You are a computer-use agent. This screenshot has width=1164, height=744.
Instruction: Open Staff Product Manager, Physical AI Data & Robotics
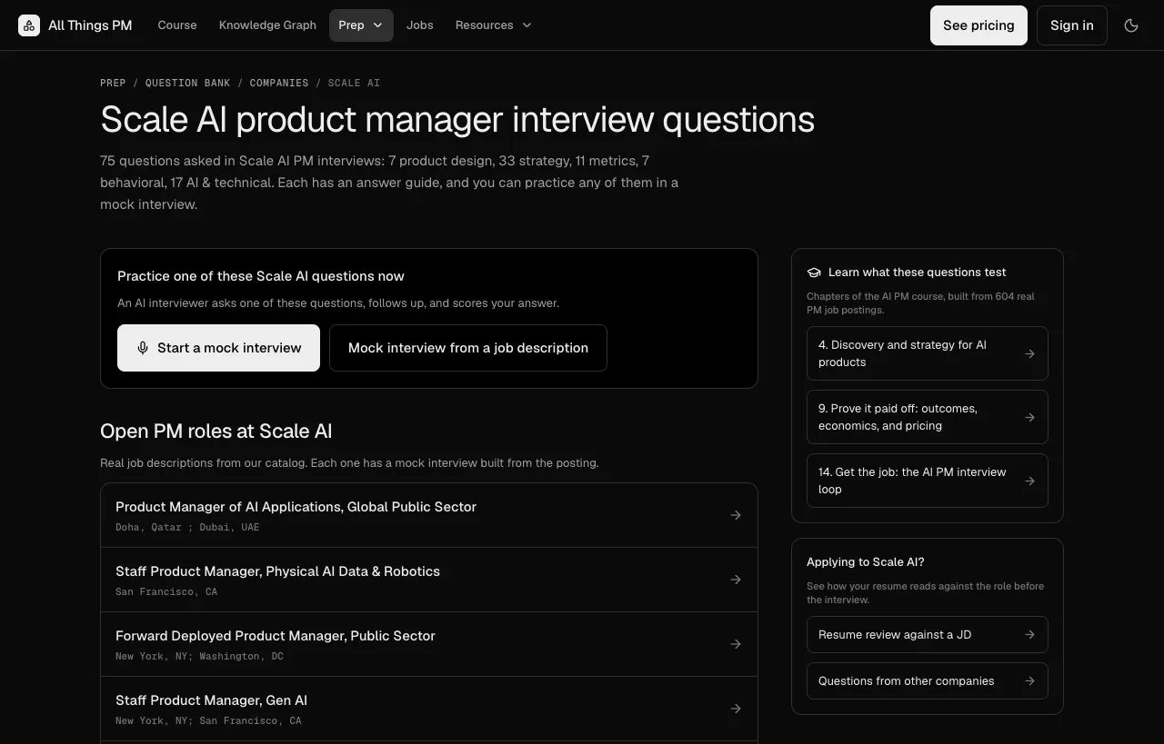point(429,580)
